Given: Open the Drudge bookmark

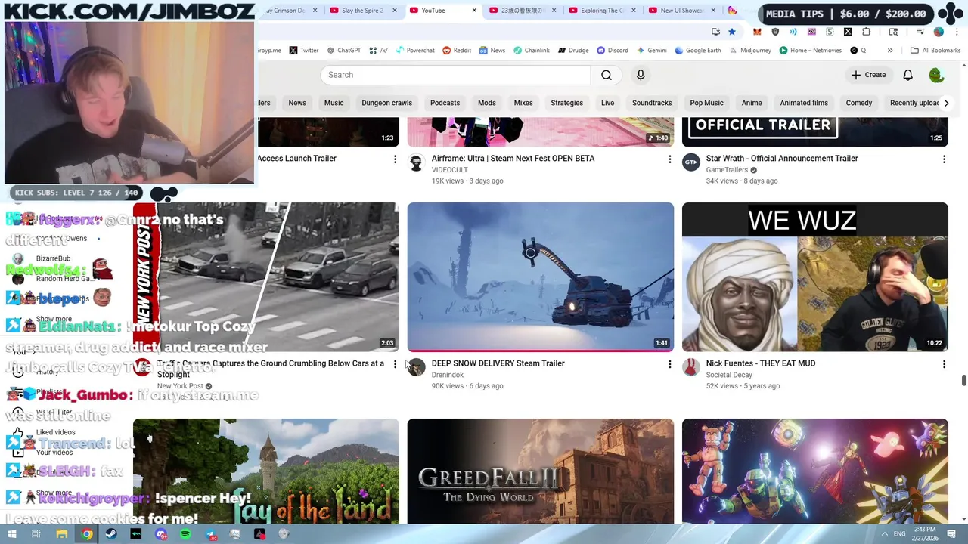Looking at the screenshot, I should pyautogui.click(x=573, y=51).
